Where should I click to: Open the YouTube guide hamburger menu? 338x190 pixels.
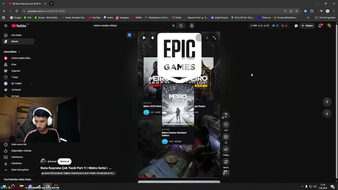(6, 26)
